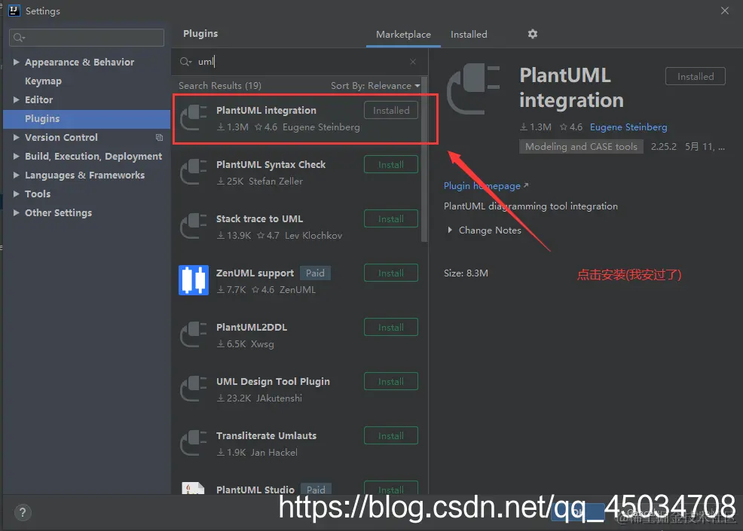Screen dimensions: 743x531
Task: Expand the Change Notes section
Action: tap(450, 230)
